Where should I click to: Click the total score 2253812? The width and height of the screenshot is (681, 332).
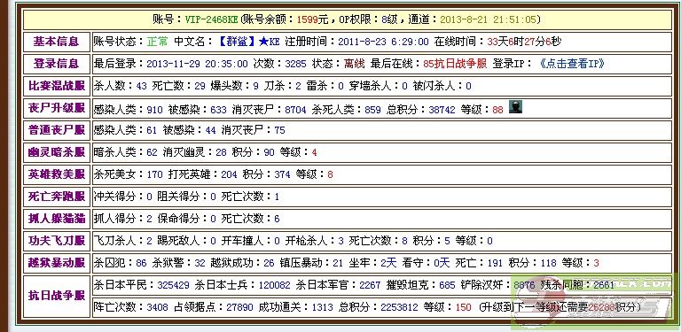399,307
